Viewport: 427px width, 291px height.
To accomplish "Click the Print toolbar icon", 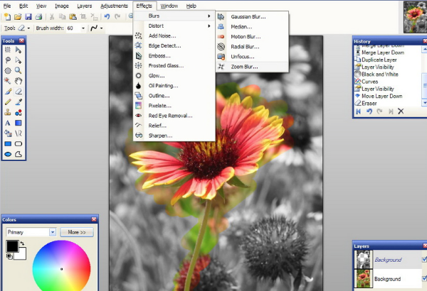I will pyautogui.click(x=38, y=17).
